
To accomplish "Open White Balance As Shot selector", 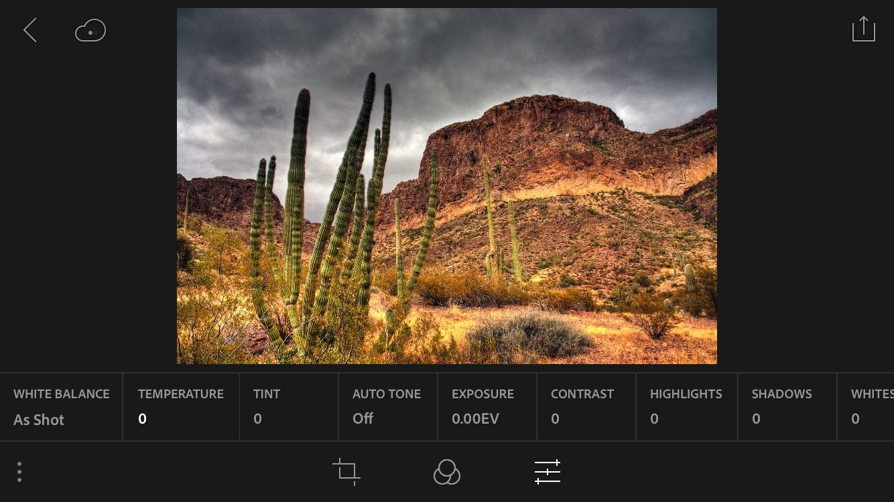I will (x=61, y=407).
